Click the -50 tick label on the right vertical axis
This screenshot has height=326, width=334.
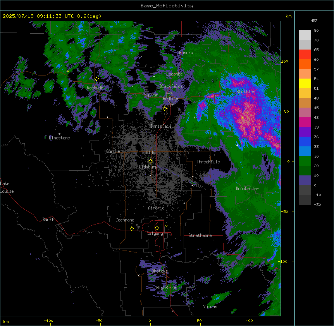tap(285, 211)
